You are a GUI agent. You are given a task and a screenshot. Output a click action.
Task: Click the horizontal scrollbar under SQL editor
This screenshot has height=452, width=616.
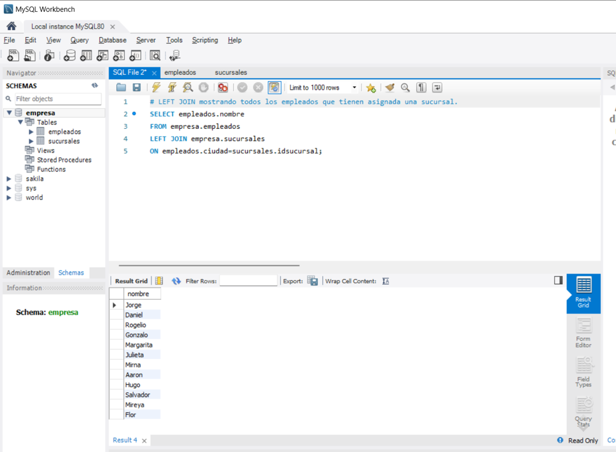(x=209, y=265)
